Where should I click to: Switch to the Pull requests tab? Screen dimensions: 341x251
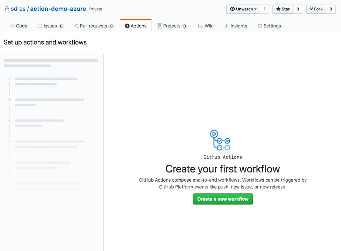coord(94,26)
